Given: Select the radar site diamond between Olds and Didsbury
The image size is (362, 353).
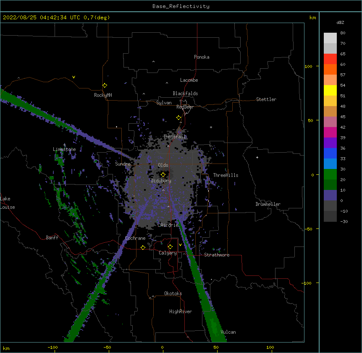Looking at the screenshot, I should pyautogui.click(x=163, y=175).
